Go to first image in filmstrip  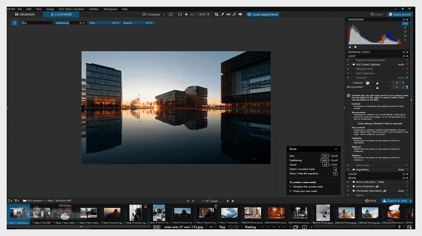pyautogui.click(x=188, y=201)
